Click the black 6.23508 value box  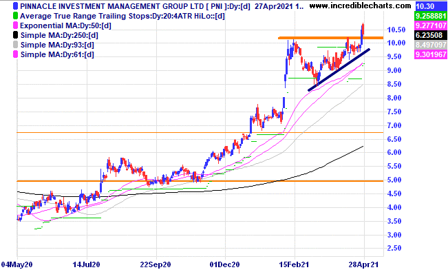431,35
